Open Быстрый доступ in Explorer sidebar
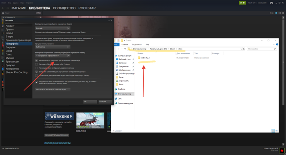 (x=124, y=56)
